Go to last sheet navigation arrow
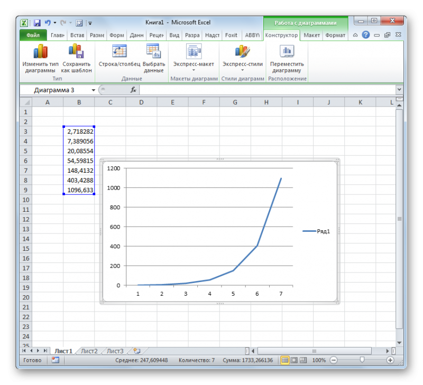 pyautogui.click(x=45, y=351)
